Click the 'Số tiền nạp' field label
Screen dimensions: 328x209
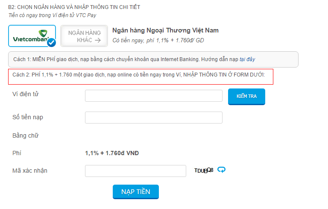click(x=28, y=117)
